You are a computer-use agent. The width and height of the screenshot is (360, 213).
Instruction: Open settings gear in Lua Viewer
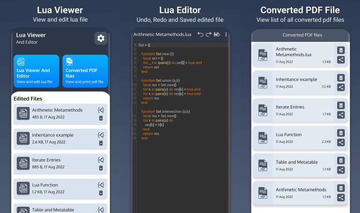coord(101,38)
